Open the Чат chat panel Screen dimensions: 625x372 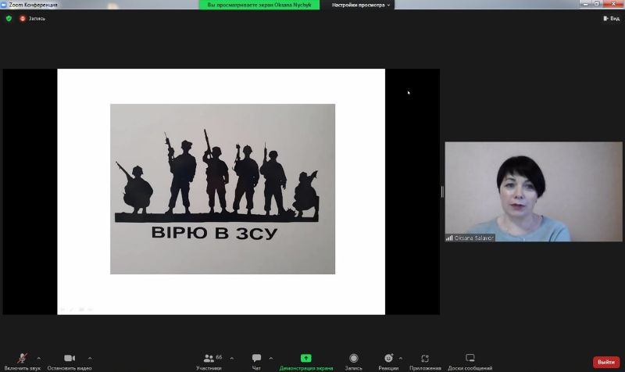256,362
